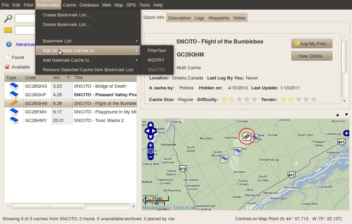Switch to the Description tab

[179, 18]
